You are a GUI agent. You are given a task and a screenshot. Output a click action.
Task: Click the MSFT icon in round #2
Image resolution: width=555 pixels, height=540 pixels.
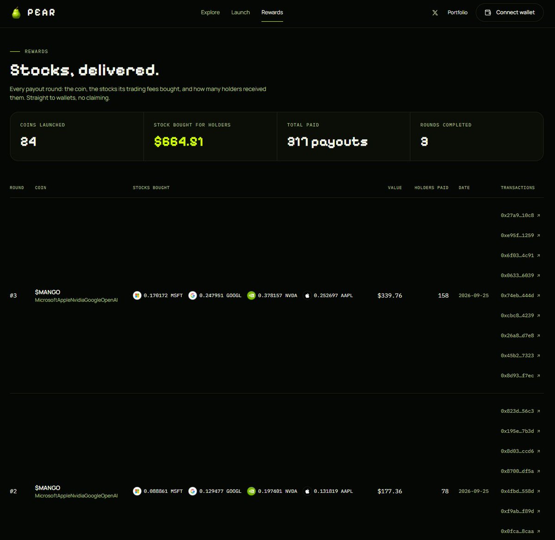point(137,491)
